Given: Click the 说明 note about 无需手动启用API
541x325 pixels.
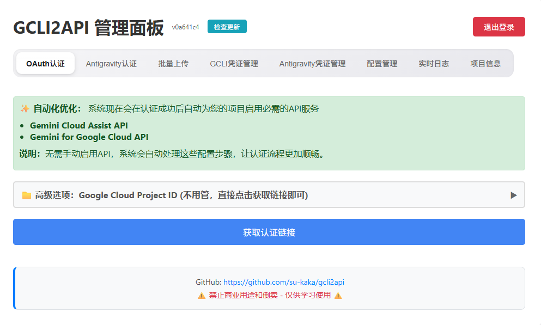Looking at the screenshot, I should coord(172,154).
